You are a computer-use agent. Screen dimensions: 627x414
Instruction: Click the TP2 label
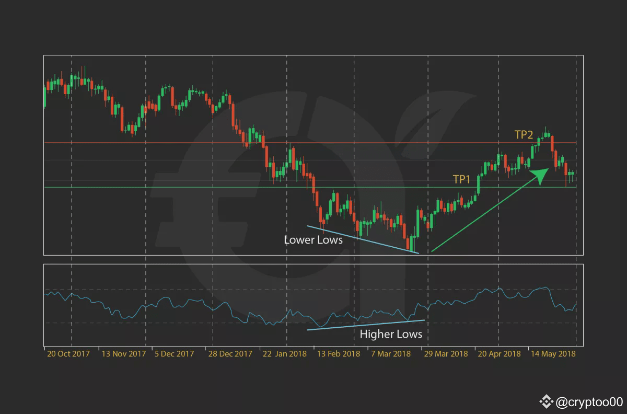click(x=523, y=135)
